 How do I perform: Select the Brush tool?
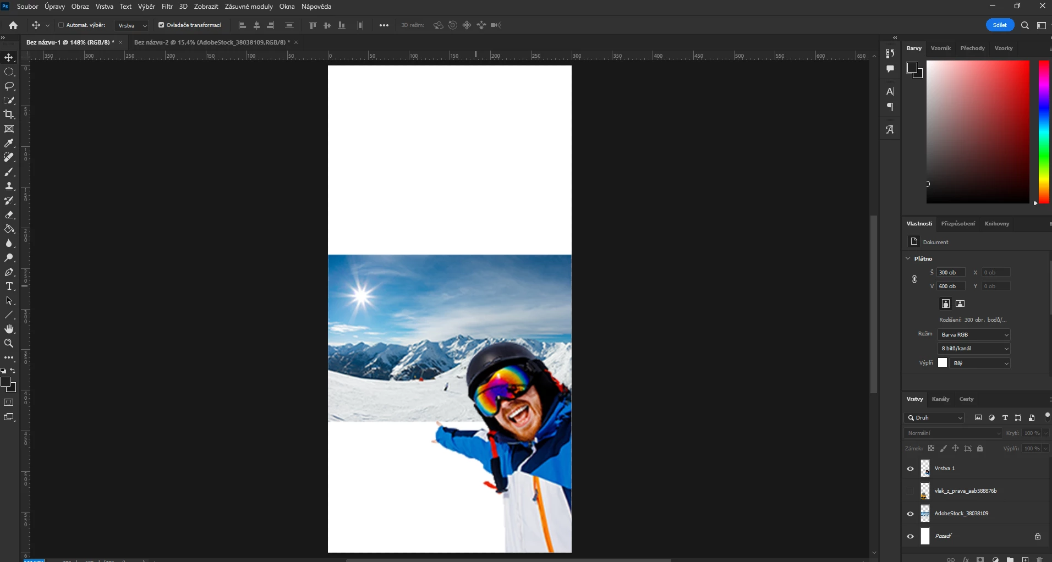click(9, 172)
